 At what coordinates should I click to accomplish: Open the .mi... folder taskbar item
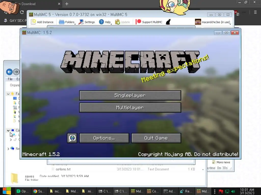pos(88,191)
